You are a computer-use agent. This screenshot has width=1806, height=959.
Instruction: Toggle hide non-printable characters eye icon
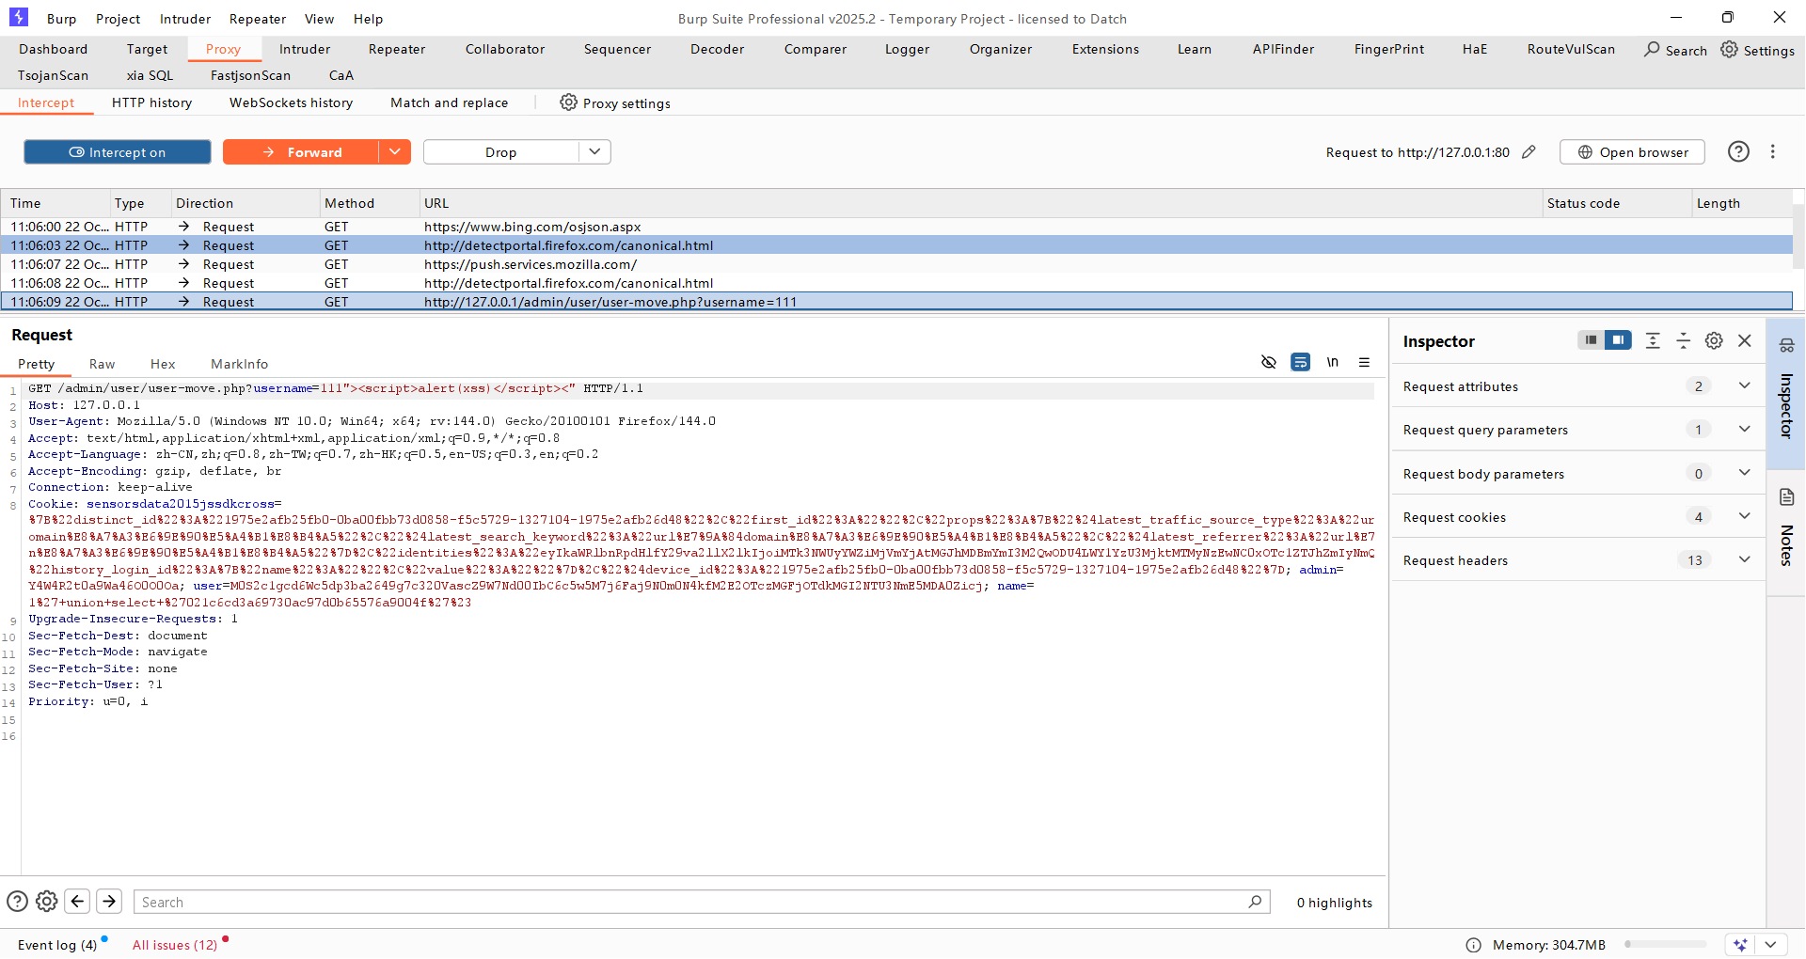(x=1268, y=363)
